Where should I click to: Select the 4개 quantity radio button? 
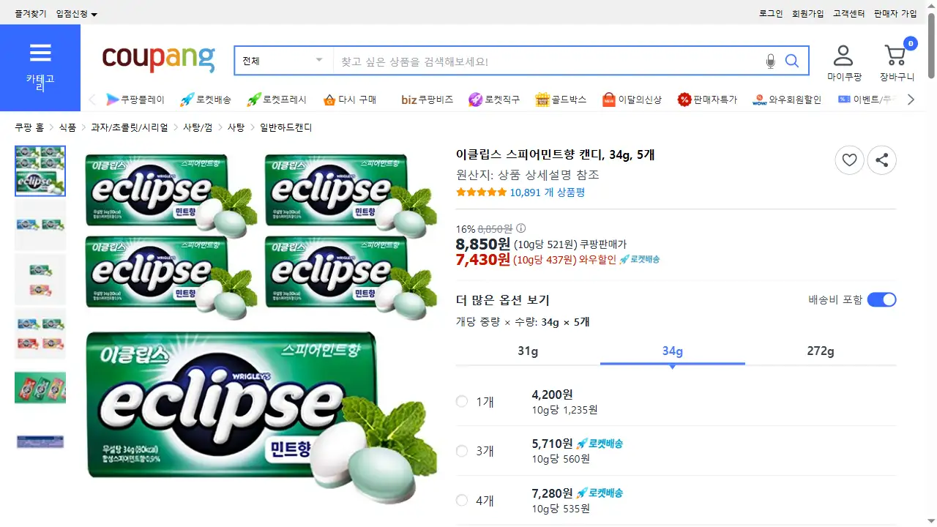(462, 500)
